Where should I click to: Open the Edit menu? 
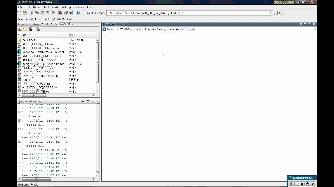[x=28, y=7]
